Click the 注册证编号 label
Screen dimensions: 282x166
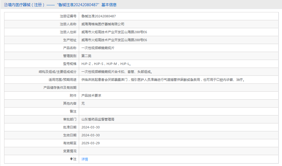pyautogui.click(x=68, y=16)
